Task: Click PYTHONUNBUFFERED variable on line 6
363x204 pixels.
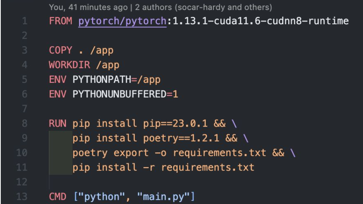Action: pyautogui.click(x=119, y=94)
